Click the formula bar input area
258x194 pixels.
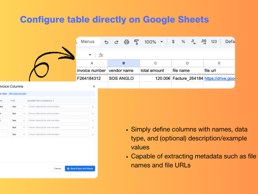tap(170, 55)
